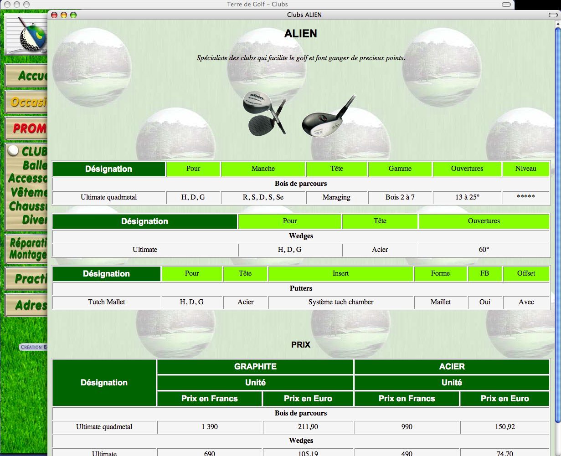Open the Occasions button in sidebar
Viewport: 561px width, 456px height.
(x=26, y=102)
